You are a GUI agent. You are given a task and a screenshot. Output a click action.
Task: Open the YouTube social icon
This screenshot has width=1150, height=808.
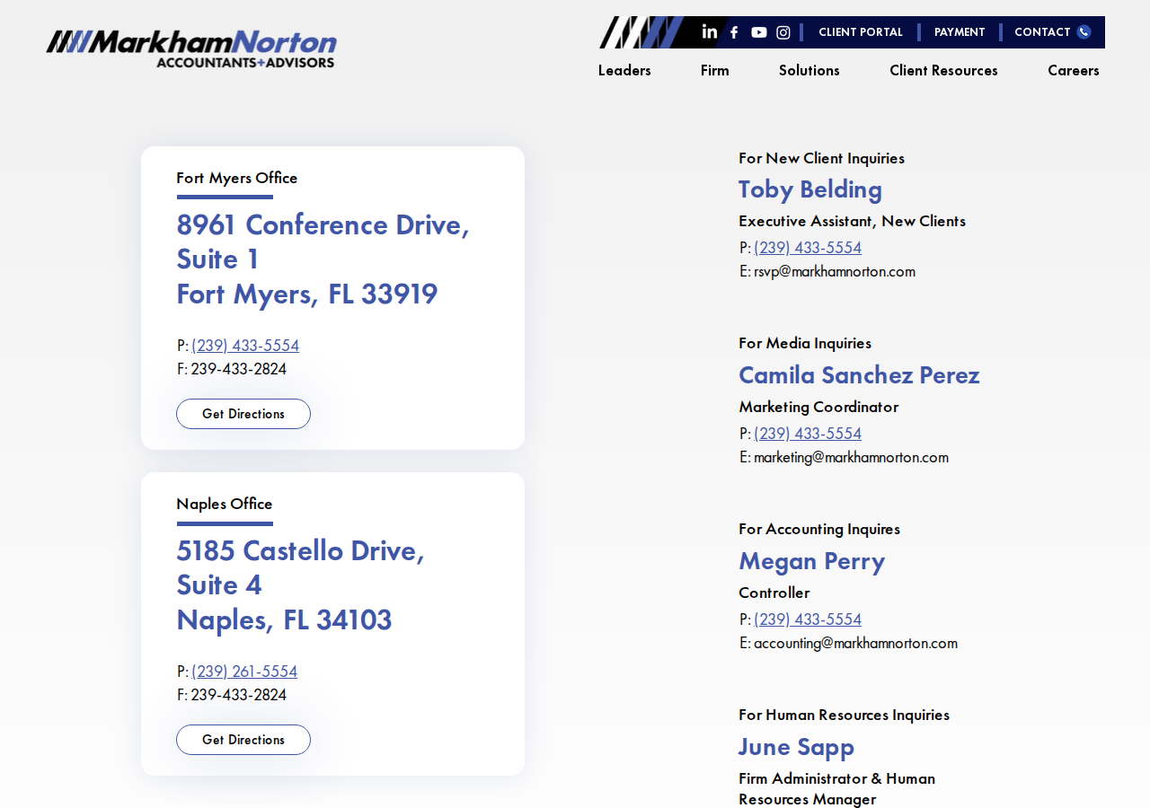(759, 32)
